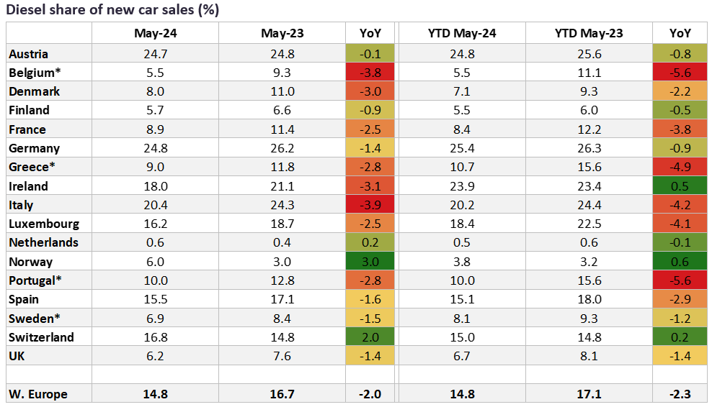Select the UK row label
The height and width of the screenshot is (407, 712).
18,356
